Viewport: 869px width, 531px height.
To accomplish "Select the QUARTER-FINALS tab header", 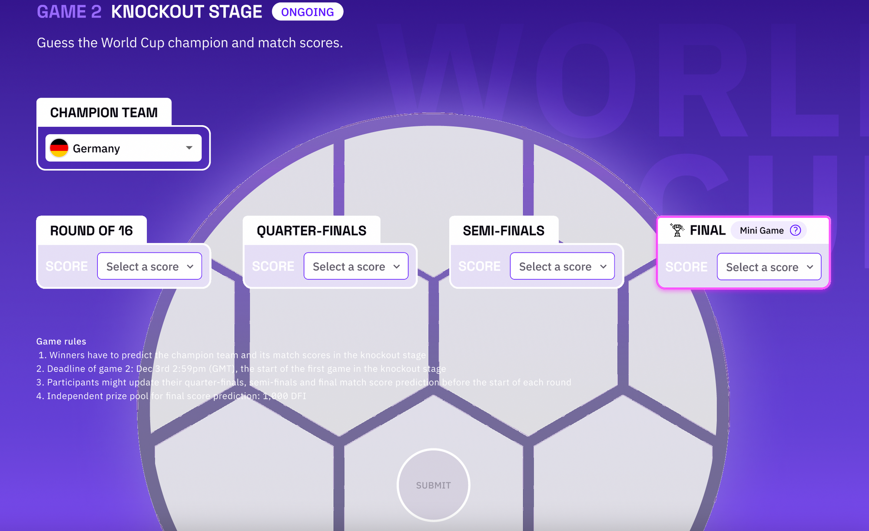I will click(x=312, y=230).
